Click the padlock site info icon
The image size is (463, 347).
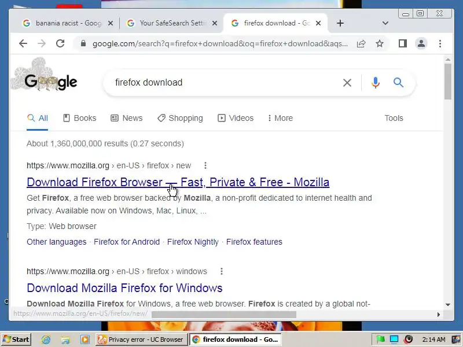click(83, 44)
